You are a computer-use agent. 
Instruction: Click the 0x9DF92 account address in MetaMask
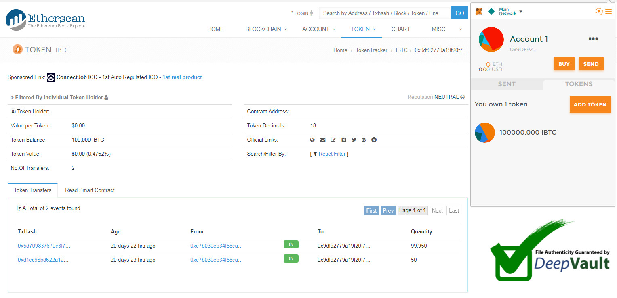(522, 50)
